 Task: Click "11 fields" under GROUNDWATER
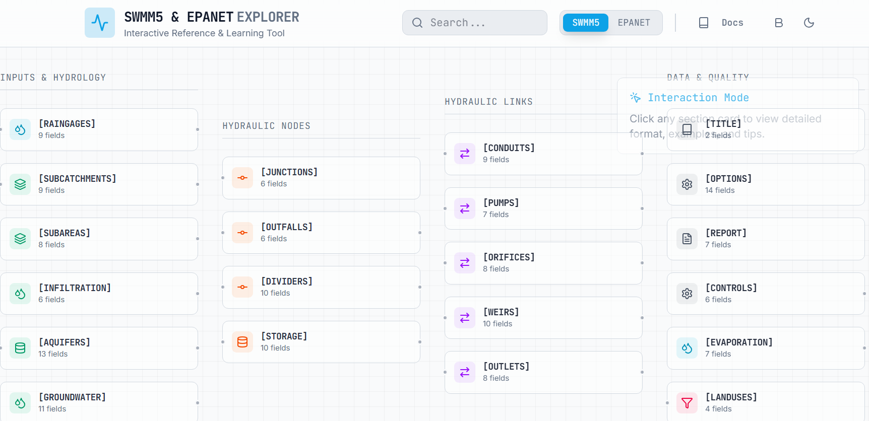coord(52,409)
